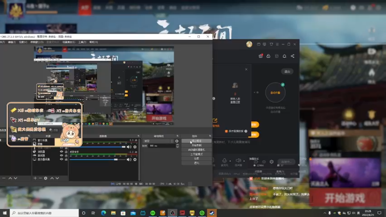This screenshot has height=217, width=386.
Task: Hide the 显示器采集 source with eye icon
Action: coord(62,159)
